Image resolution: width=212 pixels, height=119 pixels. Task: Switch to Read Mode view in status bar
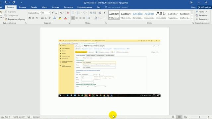click(x=173, y=117)
